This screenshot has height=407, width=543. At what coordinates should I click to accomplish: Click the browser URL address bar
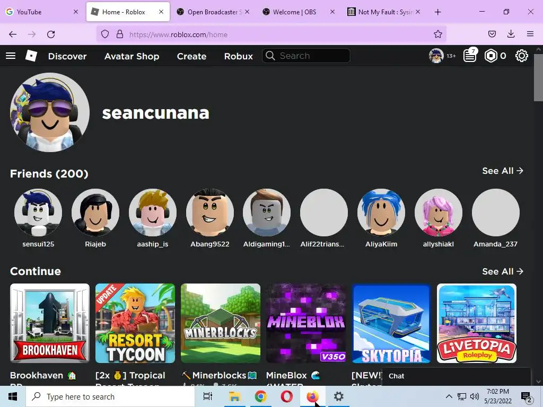[x=271, y=34]
